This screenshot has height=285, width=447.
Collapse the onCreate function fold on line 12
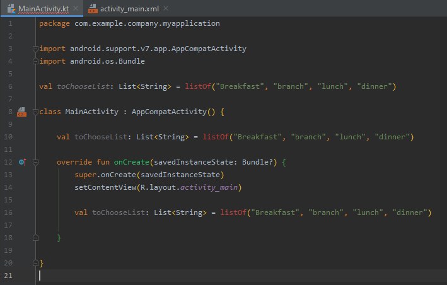[36, 163]
